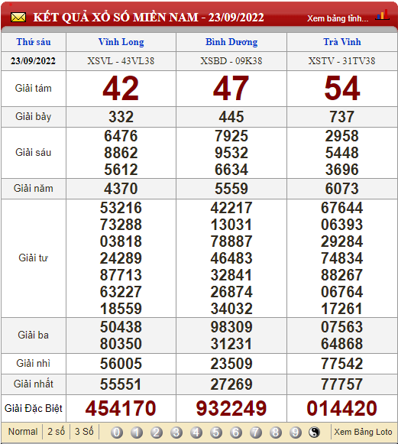The height and width of the screenshot is (444, 398).
Task: Select Giải nhất number 55551
Action: pos(121,384)
